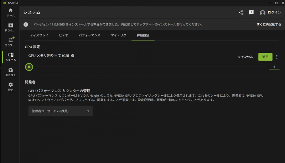The width and height of the screenshot is (285, 163).
Task: Click GPU パフォーマンス カウンターの管理 heading
Action: pyautogui.click(x=59, y=91)
